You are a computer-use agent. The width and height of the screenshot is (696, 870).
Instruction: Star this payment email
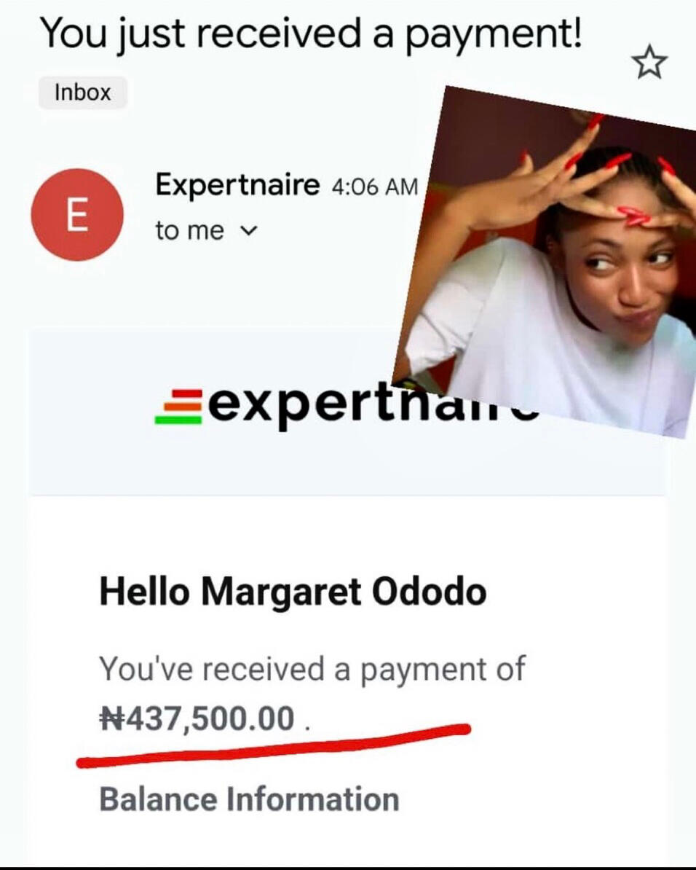(x=649, y=64)
